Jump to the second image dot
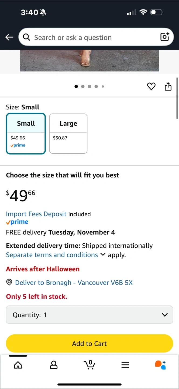The width and height of the screenshot is (179, 389). click(83, 86)
